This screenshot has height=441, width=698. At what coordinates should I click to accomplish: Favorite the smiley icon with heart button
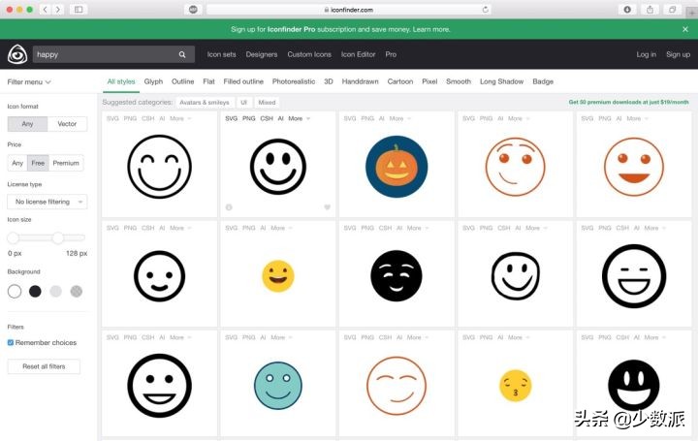pyautogui.click(x=327, y=206)
